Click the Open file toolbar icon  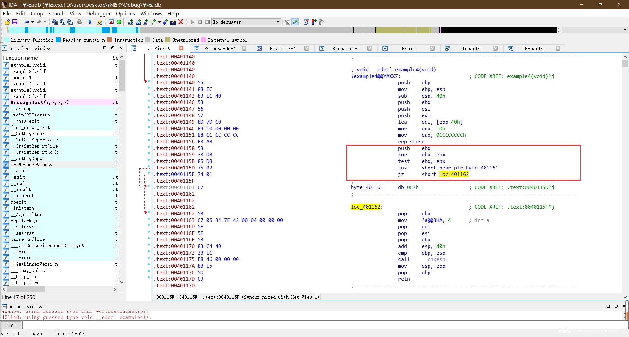(x=7, y=22)
